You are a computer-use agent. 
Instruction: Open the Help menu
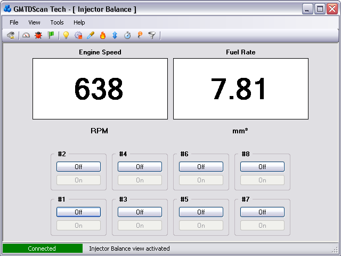point(79,22)
